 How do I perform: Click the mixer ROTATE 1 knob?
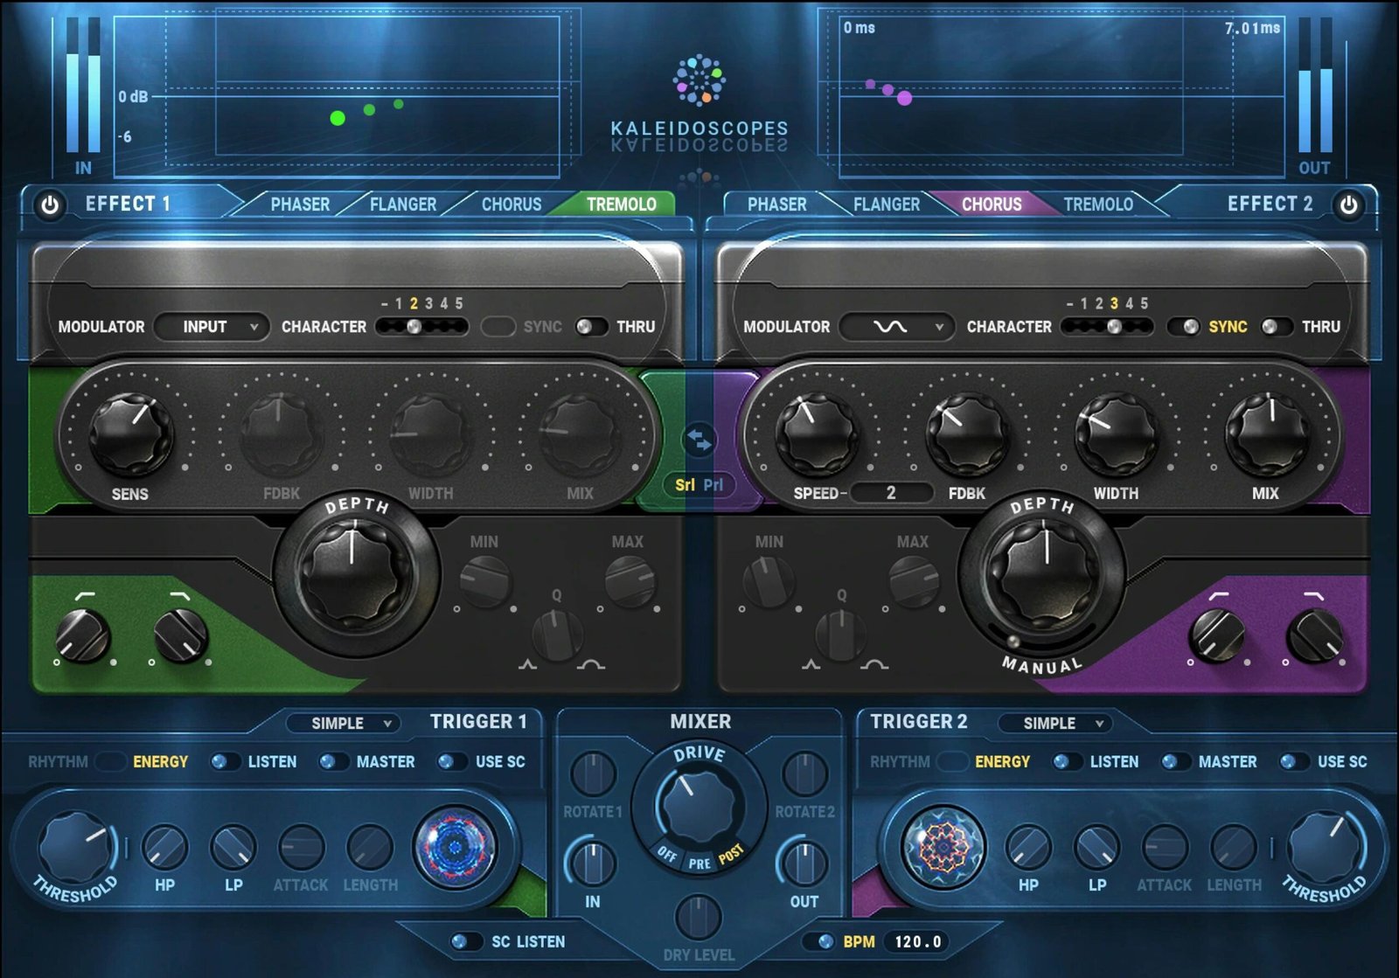click(593, 773)
